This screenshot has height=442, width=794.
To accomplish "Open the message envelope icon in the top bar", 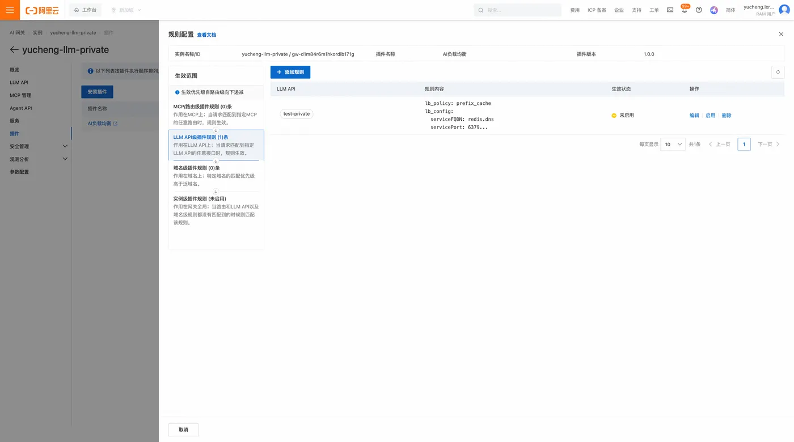I will 670,10.
